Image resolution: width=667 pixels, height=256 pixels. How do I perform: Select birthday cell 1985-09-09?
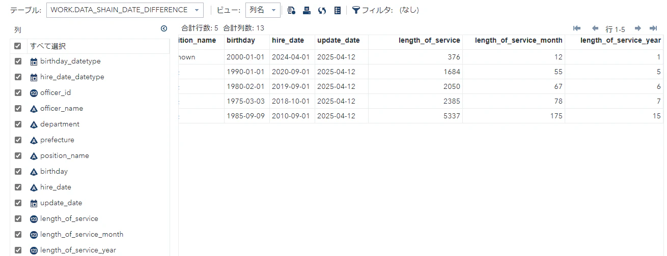pos(247,116)
